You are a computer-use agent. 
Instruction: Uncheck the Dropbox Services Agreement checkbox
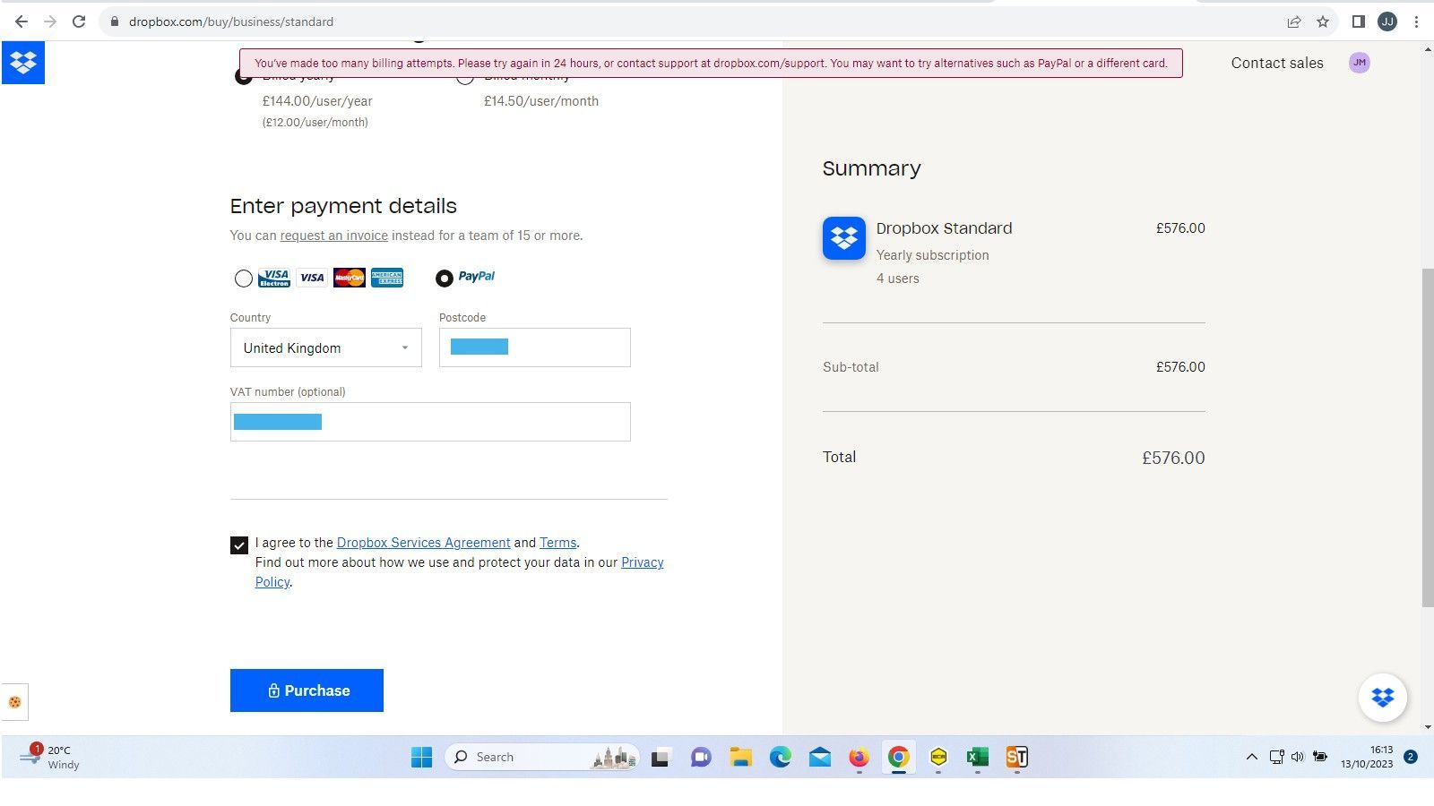pos(239,545)
